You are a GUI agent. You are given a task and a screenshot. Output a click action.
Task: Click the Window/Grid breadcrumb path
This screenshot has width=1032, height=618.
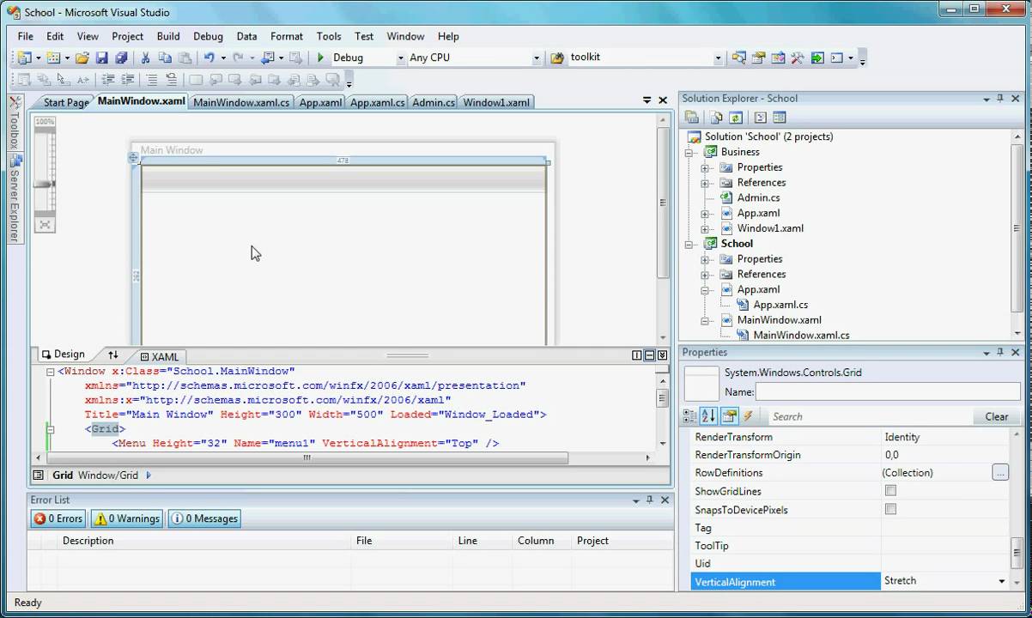108,475
